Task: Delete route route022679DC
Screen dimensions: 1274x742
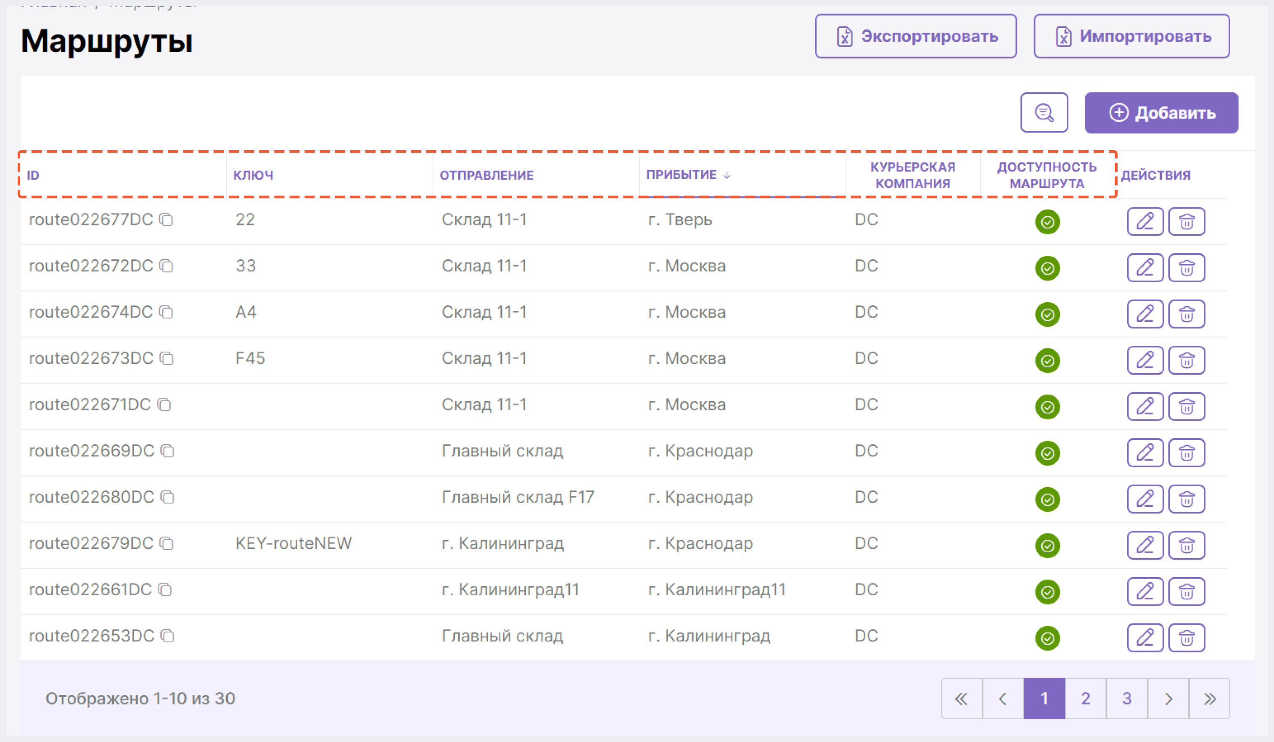Action: click(x=1187, y=545)
